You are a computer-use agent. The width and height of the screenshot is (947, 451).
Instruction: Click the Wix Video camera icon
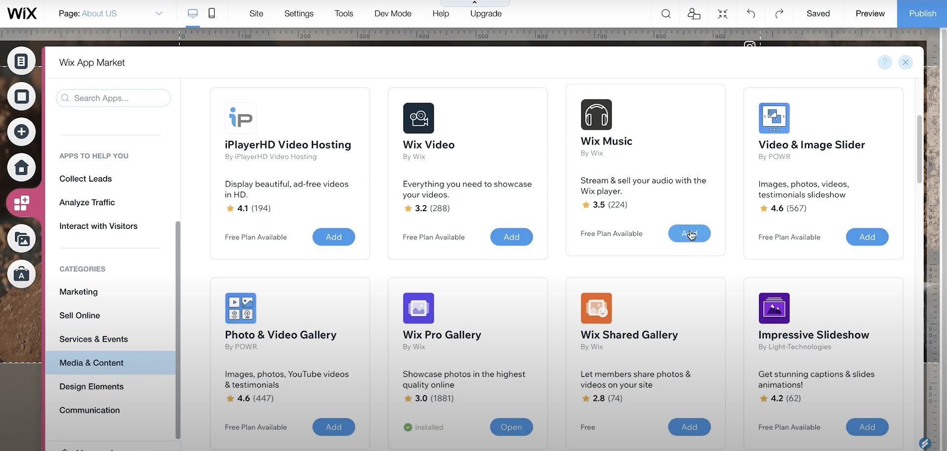(418, 118)
